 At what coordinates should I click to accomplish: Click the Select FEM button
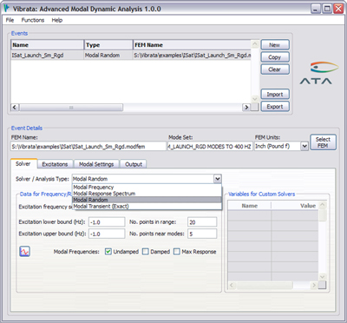tap(323, 142)
